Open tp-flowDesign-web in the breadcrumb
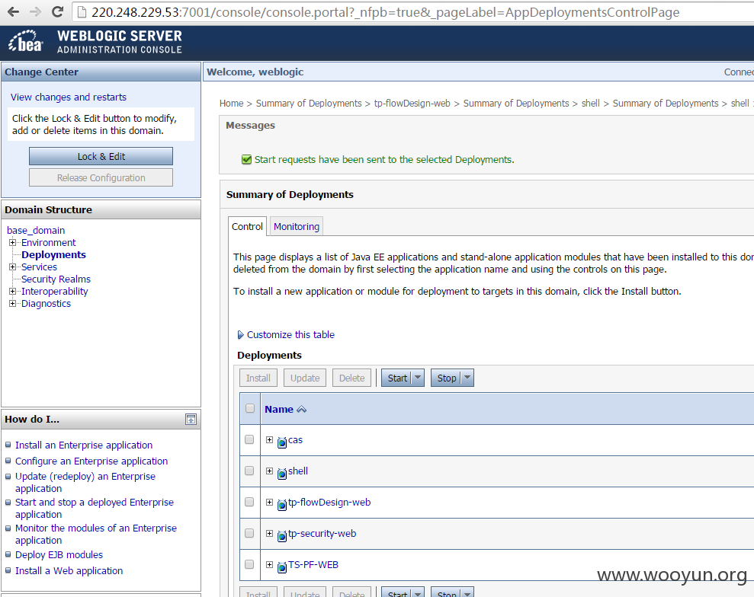Image resolution: width=754 pixels, height=597 pixels. click(x=412, y=104)
